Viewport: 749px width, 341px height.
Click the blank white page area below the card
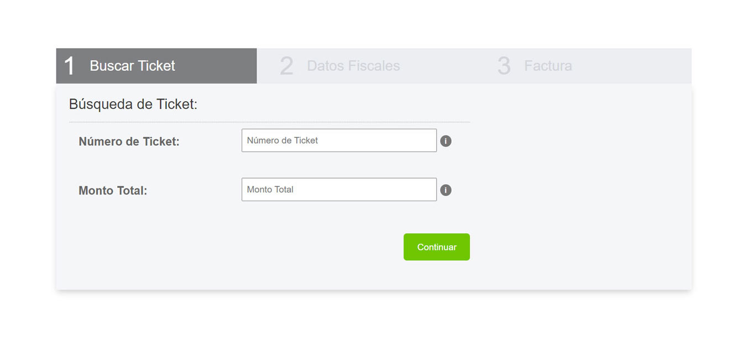(x=374, y=318)
